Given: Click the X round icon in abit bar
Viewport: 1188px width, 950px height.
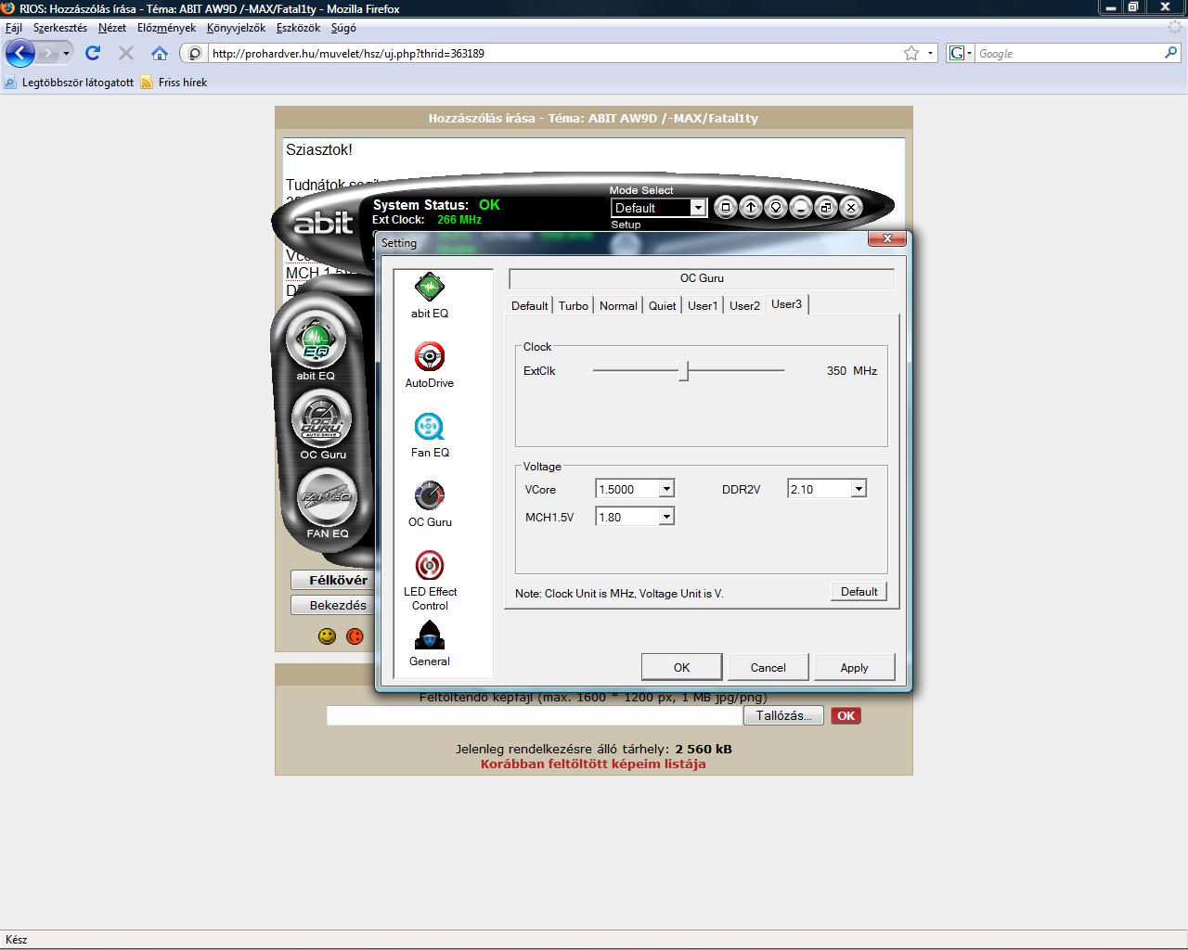Looking at the screenshot, I should (x=851, y=208).
